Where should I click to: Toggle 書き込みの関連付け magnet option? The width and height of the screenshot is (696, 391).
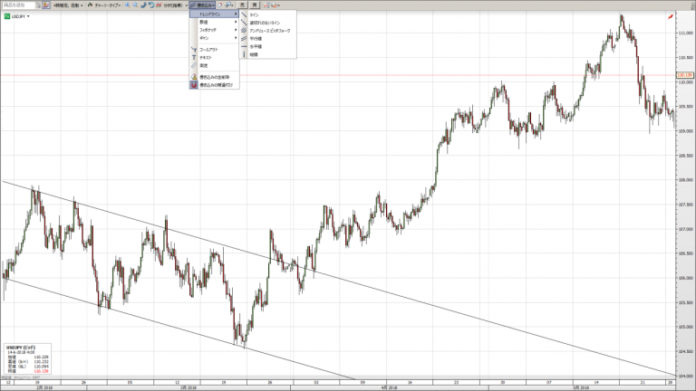point(216,85)
